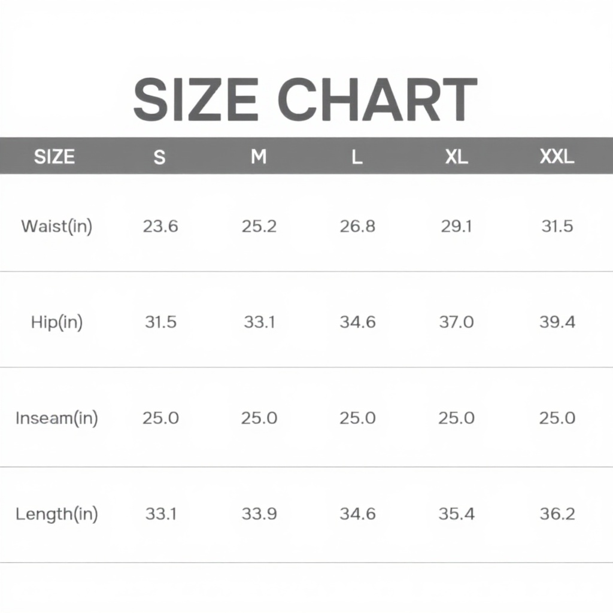The image size is (613, 613).
Task: Select the M size column header
Action: (x=258, y=157)
